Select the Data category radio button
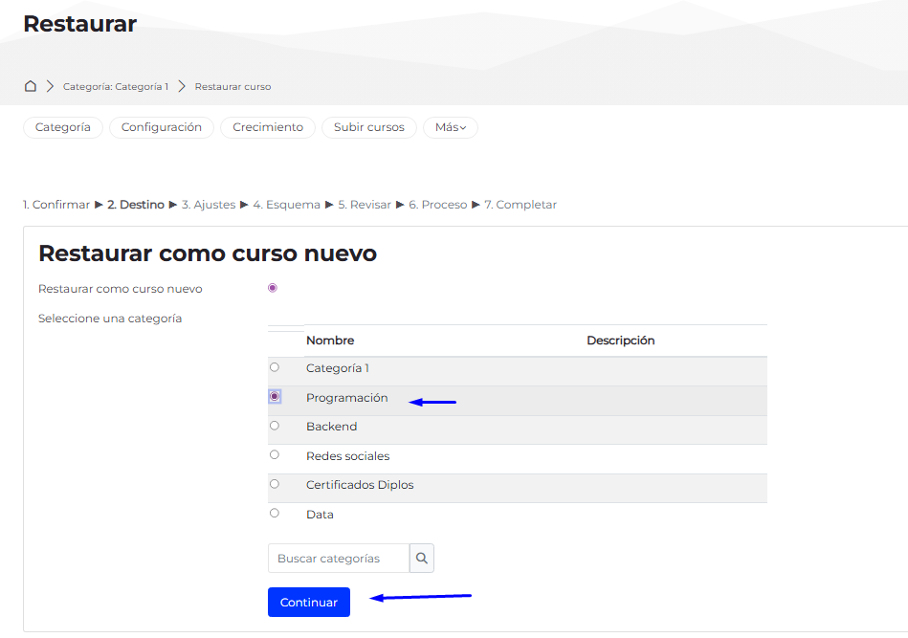 (275, 514)
